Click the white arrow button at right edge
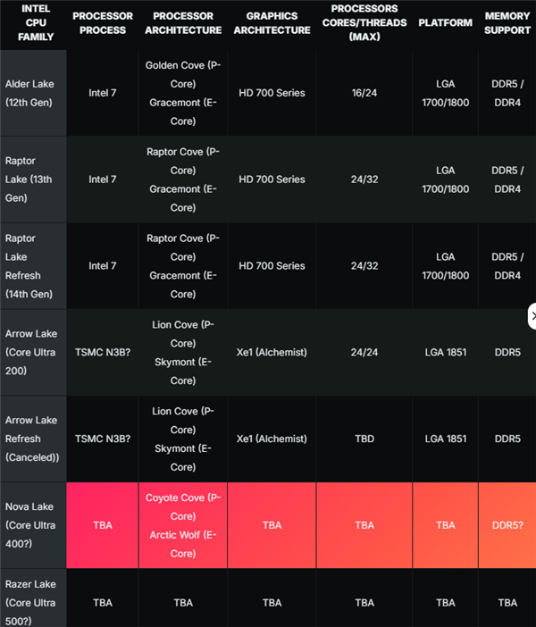 [532, 316]
